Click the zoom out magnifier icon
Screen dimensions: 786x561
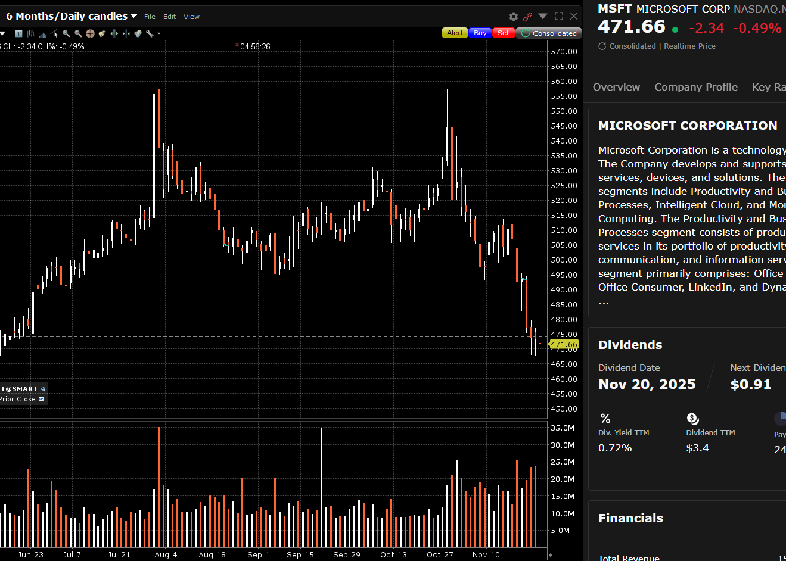(x=78, y=33)
